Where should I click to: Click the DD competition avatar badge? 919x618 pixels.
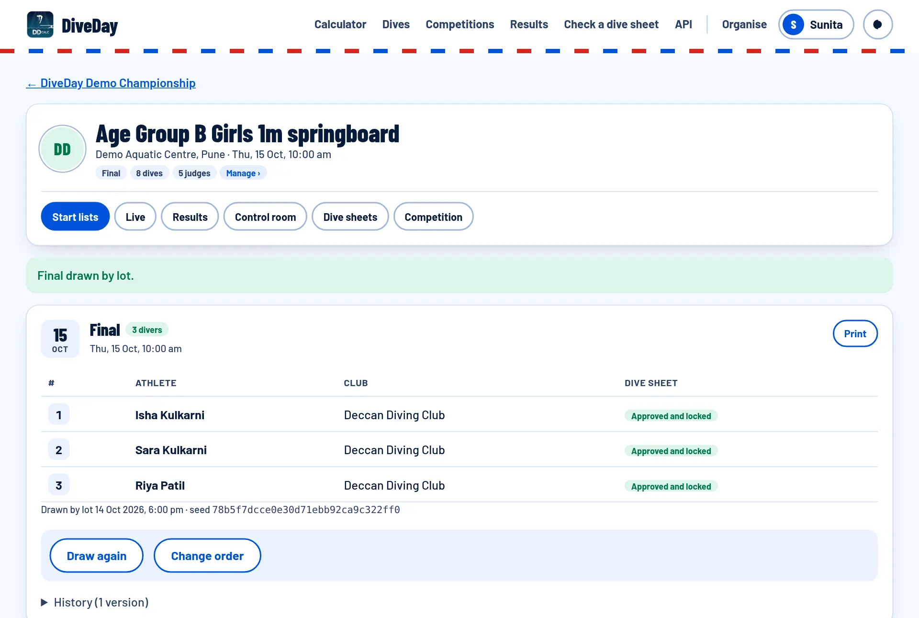click(x=62, y=149)
